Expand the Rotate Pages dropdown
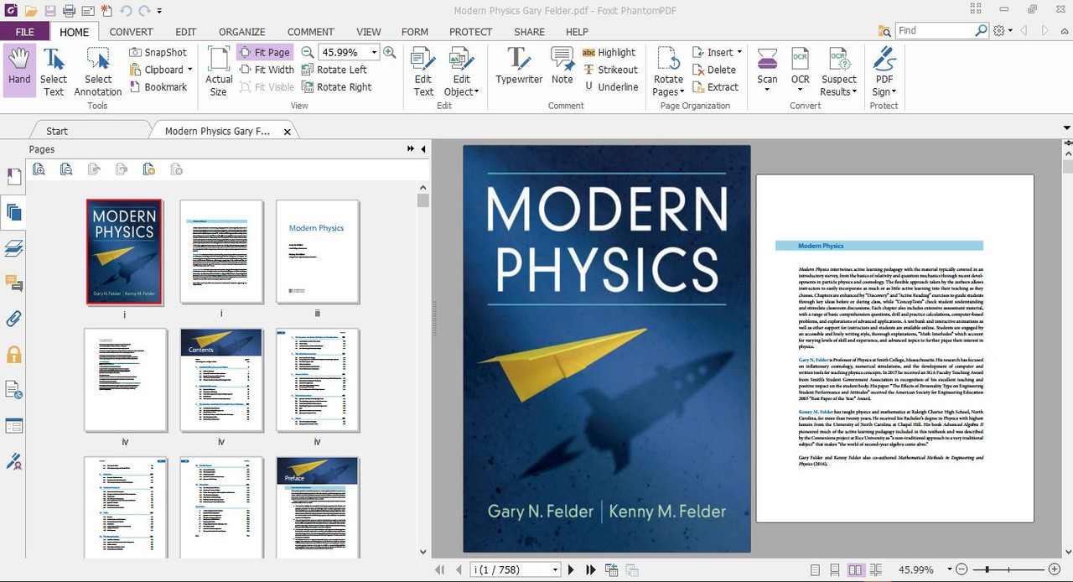The height and width of the screenshot is (582, 1073). pyautogui.click(x=682, y=92)
